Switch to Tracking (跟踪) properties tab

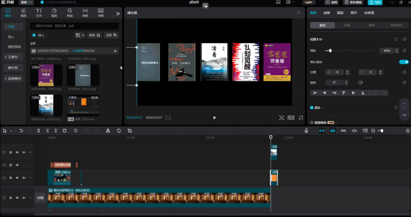point(340,13)
